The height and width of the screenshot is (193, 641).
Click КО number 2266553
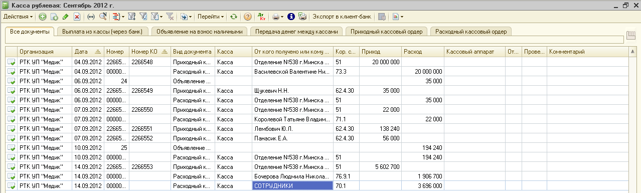(149, 167)
